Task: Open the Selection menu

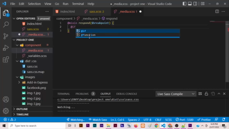Action: pos(34,4)
